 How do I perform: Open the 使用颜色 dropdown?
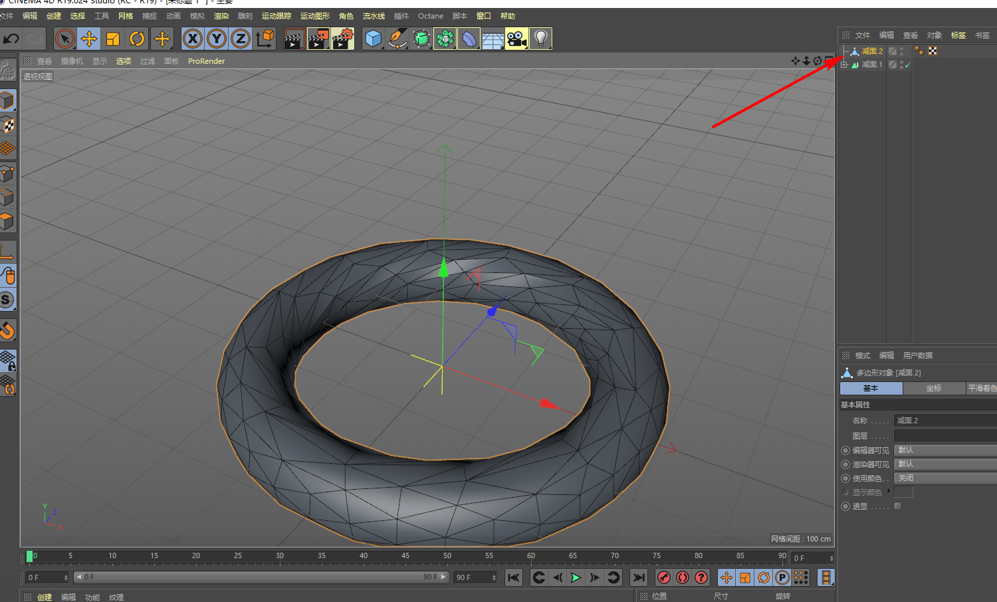[945, 478]
